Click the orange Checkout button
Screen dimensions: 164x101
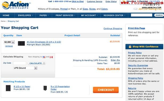(106, 90)
